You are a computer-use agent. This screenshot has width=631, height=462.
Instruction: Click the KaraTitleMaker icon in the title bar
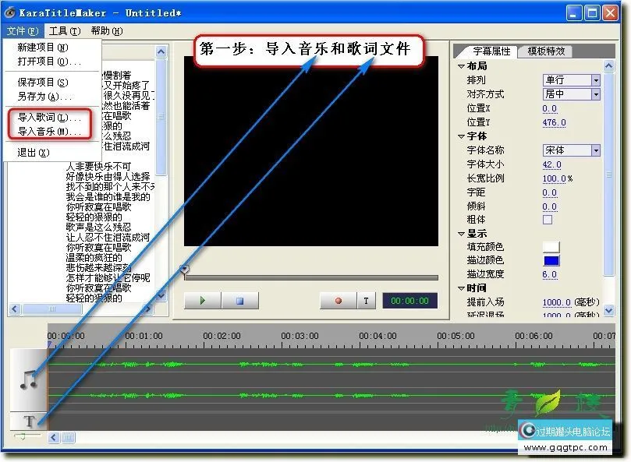9,12
